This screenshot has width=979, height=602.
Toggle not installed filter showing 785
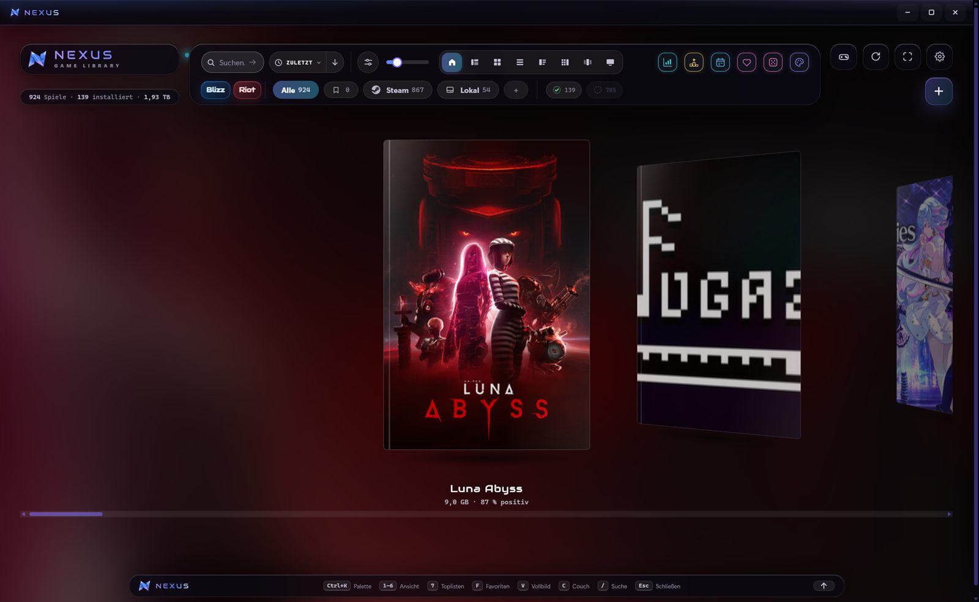click(605, 90)
